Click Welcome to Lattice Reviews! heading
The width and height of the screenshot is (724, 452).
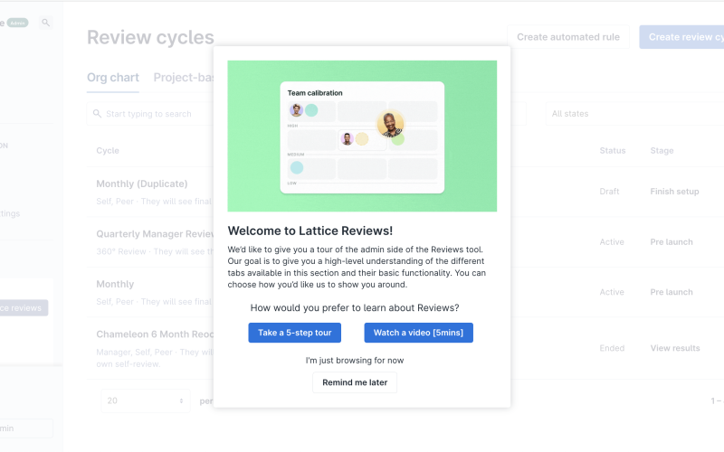[x=310, y=231]
